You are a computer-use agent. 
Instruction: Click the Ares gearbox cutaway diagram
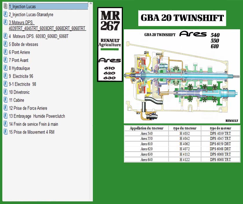[x=182, y=76]
